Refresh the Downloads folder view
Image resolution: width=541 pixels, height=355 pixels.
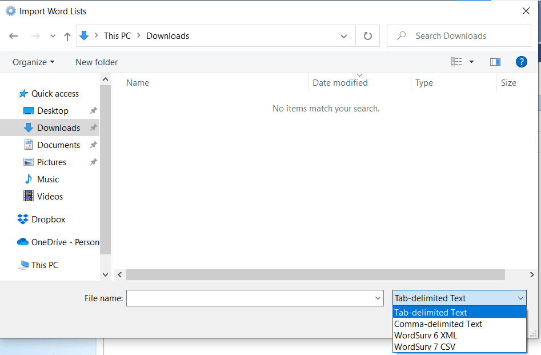[367, 35]
